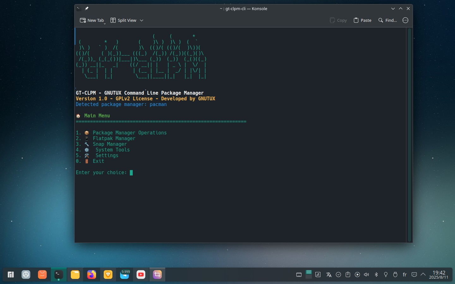This screenshot has width=455, height=284.
Task: Open Brave browser from the taskbar
Action: (x=108, y=275)
